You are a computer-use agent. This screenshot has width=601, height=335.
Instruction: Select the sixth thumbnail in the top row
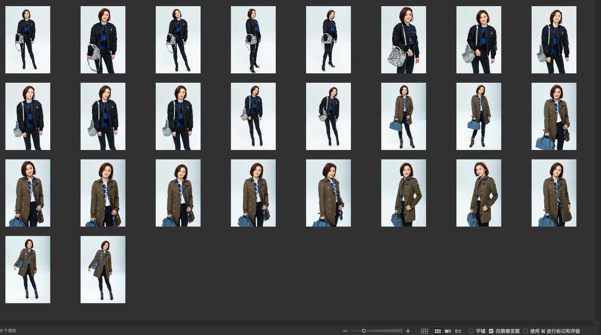tap(403, 40)
